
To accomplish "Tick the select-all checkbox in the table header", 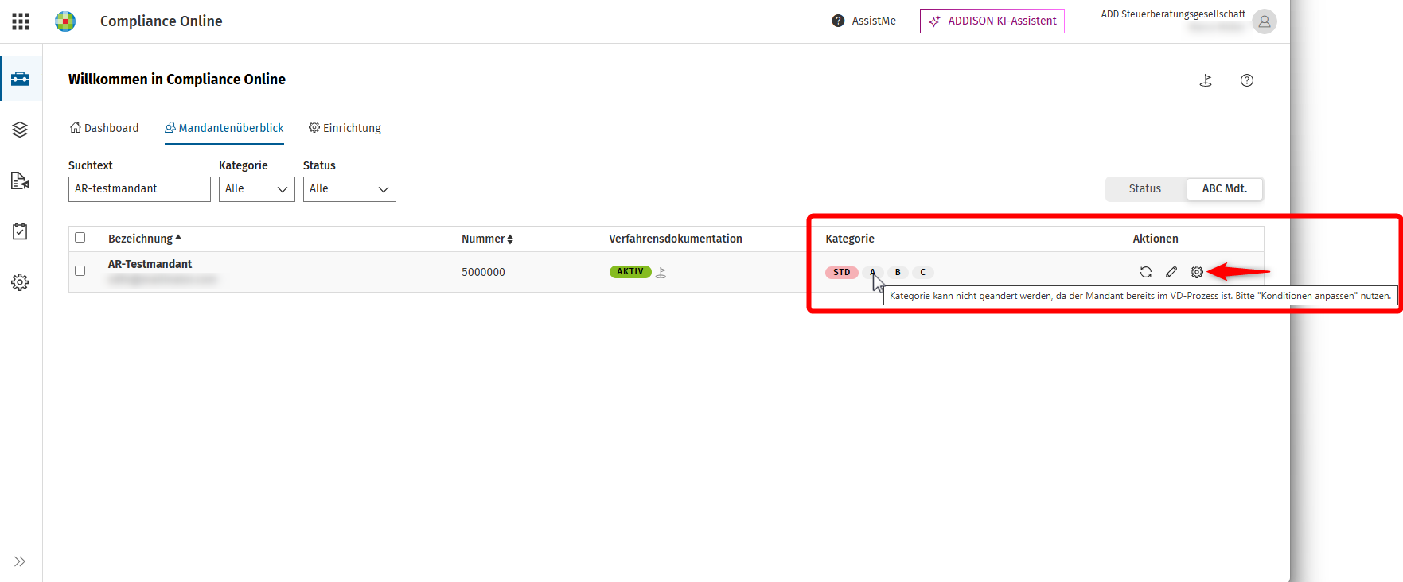I will 80,237.
